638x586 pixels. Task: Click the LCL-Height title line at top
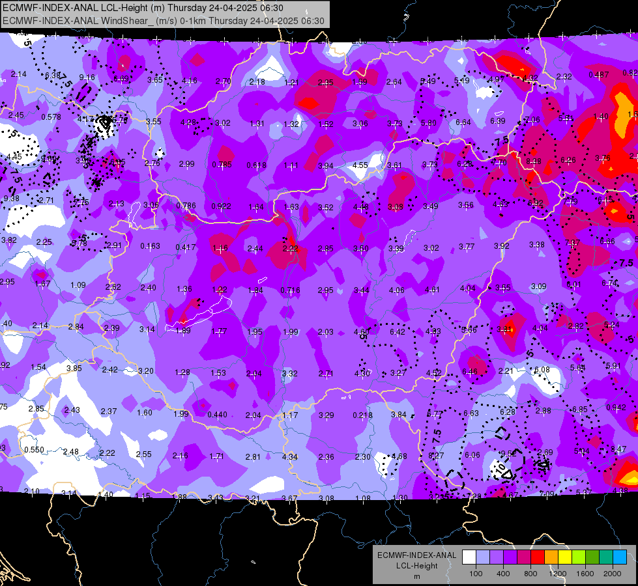click(143, 8)
